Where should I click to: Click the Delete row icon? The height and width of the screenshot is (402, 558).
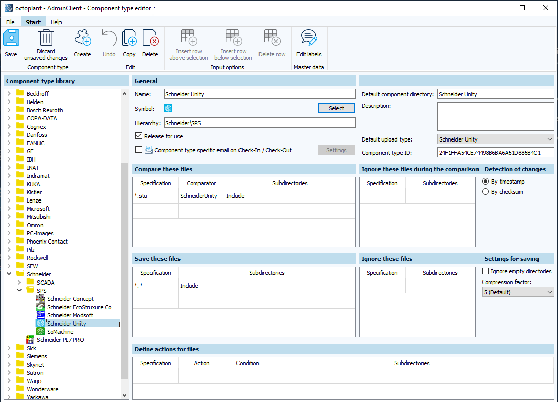click(x=271, y=37)
